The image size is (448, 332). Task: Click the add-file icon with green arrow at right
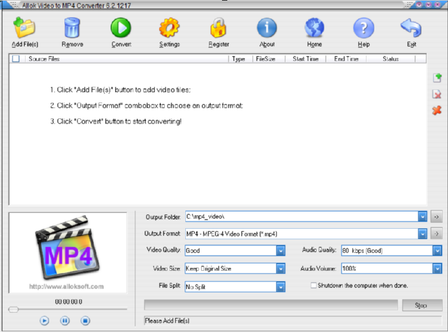[437, 78]
